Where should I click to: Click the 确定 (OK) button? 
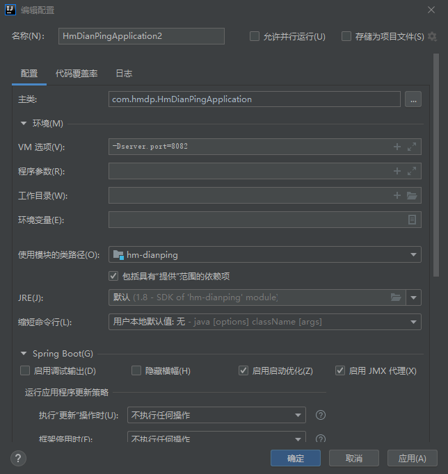coord(296,458)
